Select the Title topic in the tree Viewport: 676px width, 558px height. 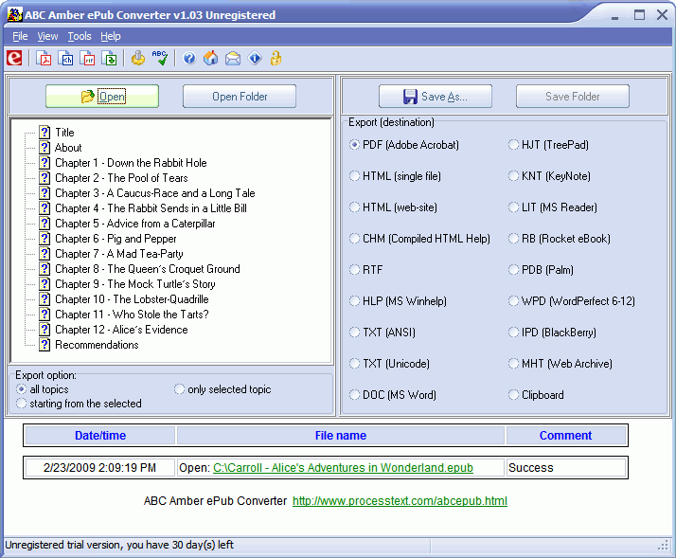(x=64, y=133)
